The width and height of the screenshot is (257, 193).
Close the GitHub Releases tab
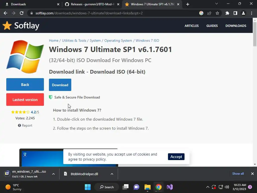pos(118,5)
